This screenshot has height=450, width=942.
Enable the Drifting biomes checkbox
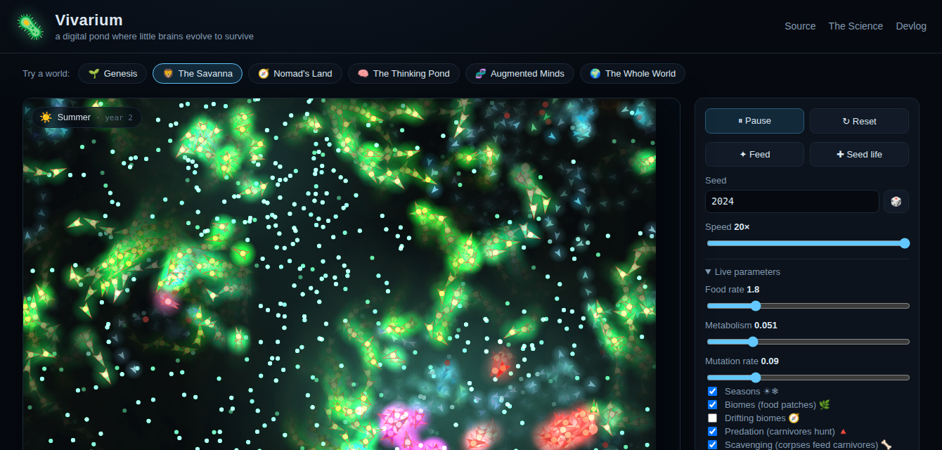point(712,418)
